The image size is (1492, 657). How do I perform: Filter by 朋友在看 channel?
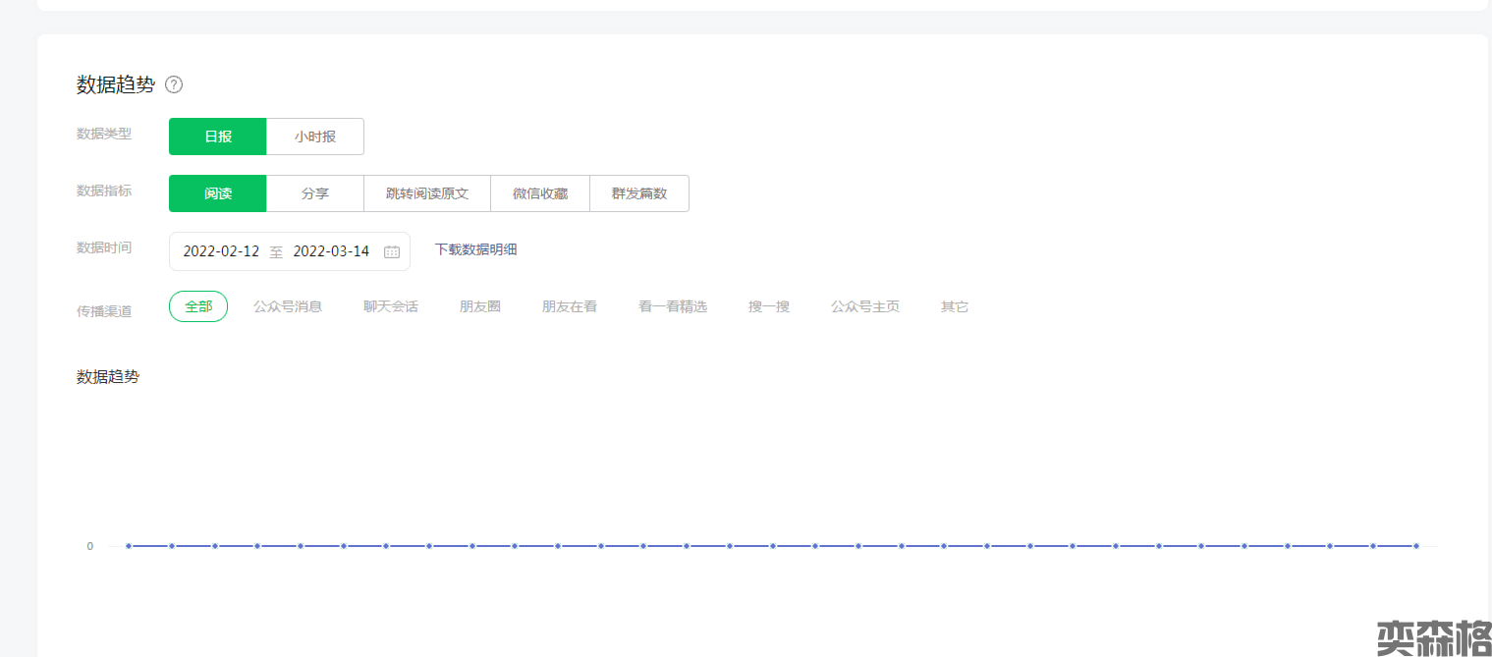[x=570, y=306]
